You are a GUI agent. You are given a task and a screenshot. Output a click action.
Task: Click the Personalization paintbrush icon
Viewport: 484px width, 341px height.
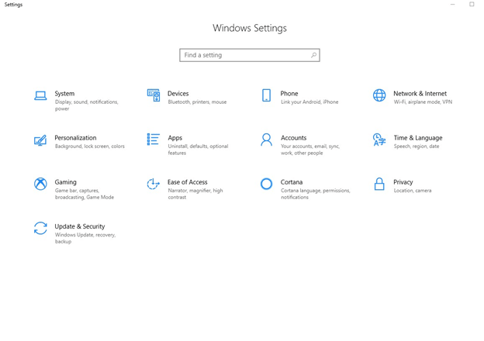[x=40, y=140]
